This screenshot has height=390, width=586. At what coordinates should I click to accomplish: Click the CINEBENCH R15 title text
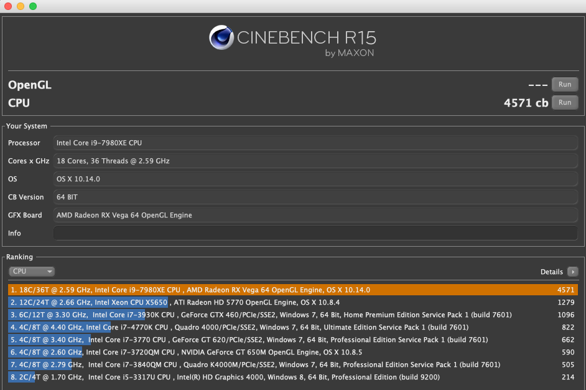307,38
